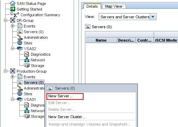
Task: Choose Assign and Unassign Volumes and Snapshots
Action: pos(90,124)
